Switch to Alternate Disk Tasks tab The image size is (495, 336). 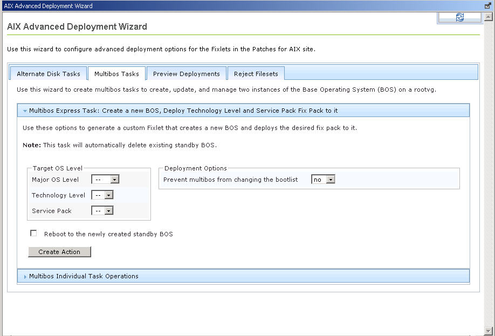point(49,73)
